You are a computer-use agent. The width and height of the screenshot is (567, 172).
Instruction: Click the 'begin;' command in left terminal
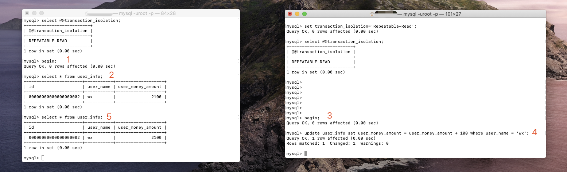(49, 61)
